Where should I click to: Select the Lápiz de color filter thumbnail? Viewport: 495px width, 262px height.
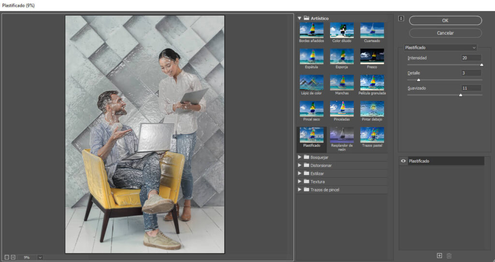click(x=311, y=83)
